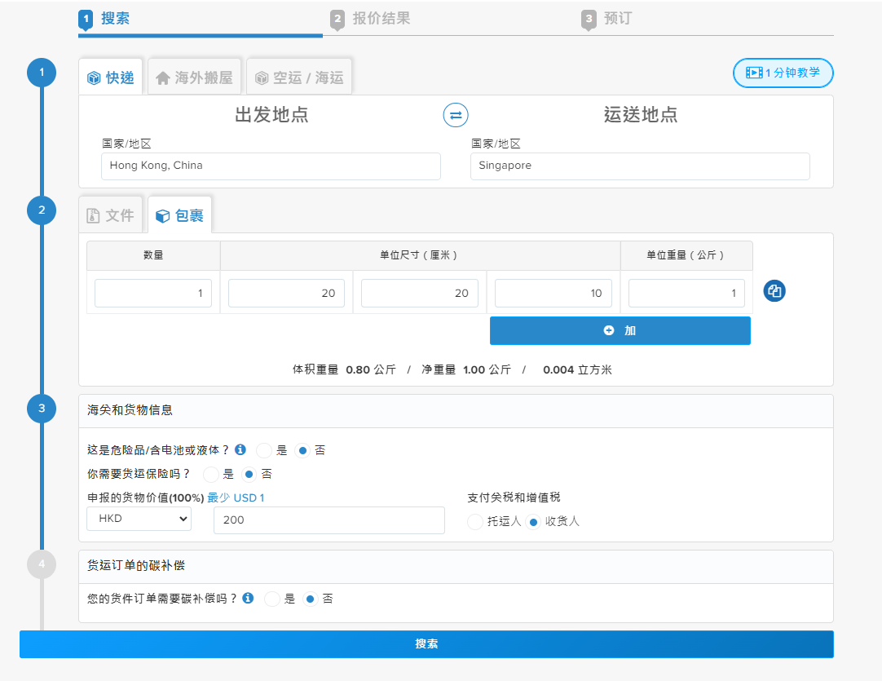Click the step 3 flag marker
The image size is (882, 681).
(589, 20)
